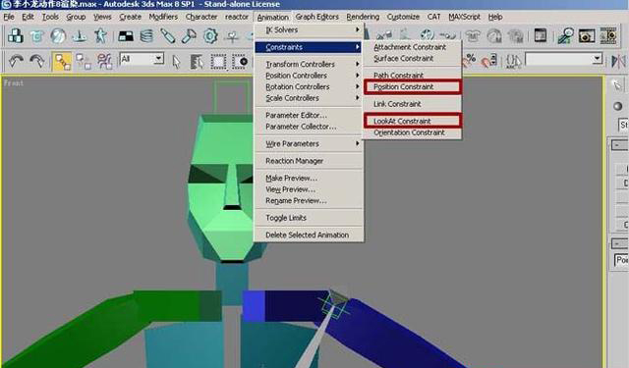Select Orientation Constraint
629x368 pixels.
click(x=409, y=132)
